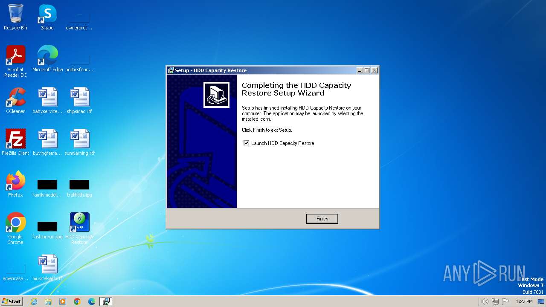
Task: Select the Google Chrome desktop shortcut
Action: [15, 229]
